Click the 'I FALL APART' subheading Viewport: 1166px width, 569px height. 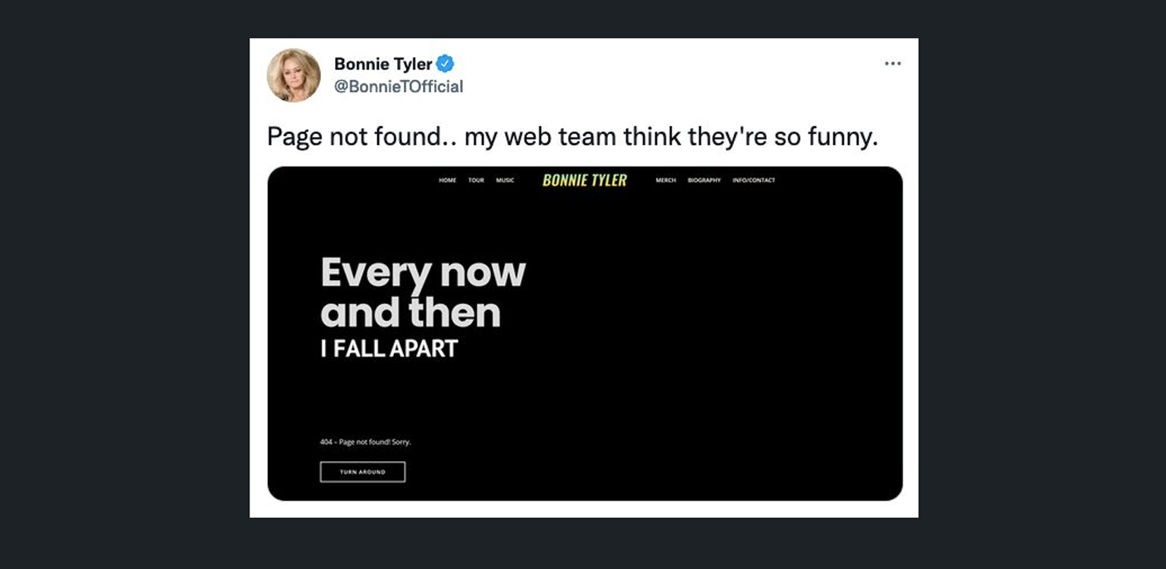pos(389,349)
